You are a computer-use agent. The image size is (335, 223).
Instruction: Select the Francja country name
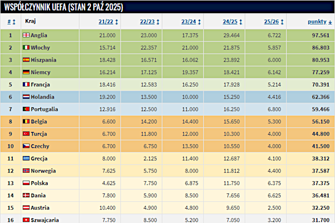pyautogui.click(x=40, y=85)
